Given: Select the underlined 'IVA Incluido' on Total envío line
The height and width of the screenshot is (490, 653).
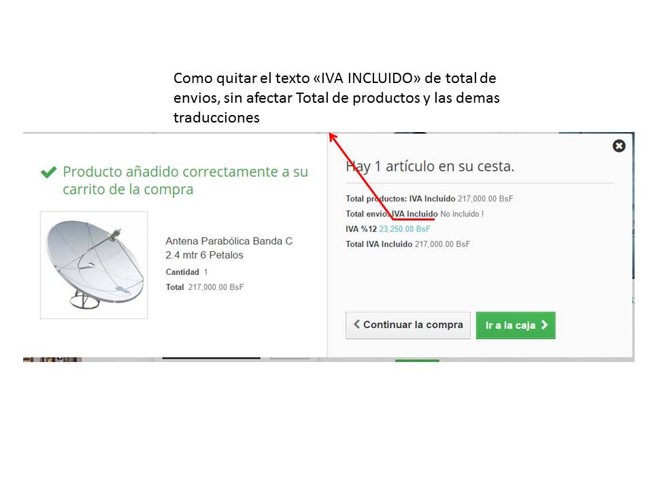Looking at the screenshot, I should 415,214.
